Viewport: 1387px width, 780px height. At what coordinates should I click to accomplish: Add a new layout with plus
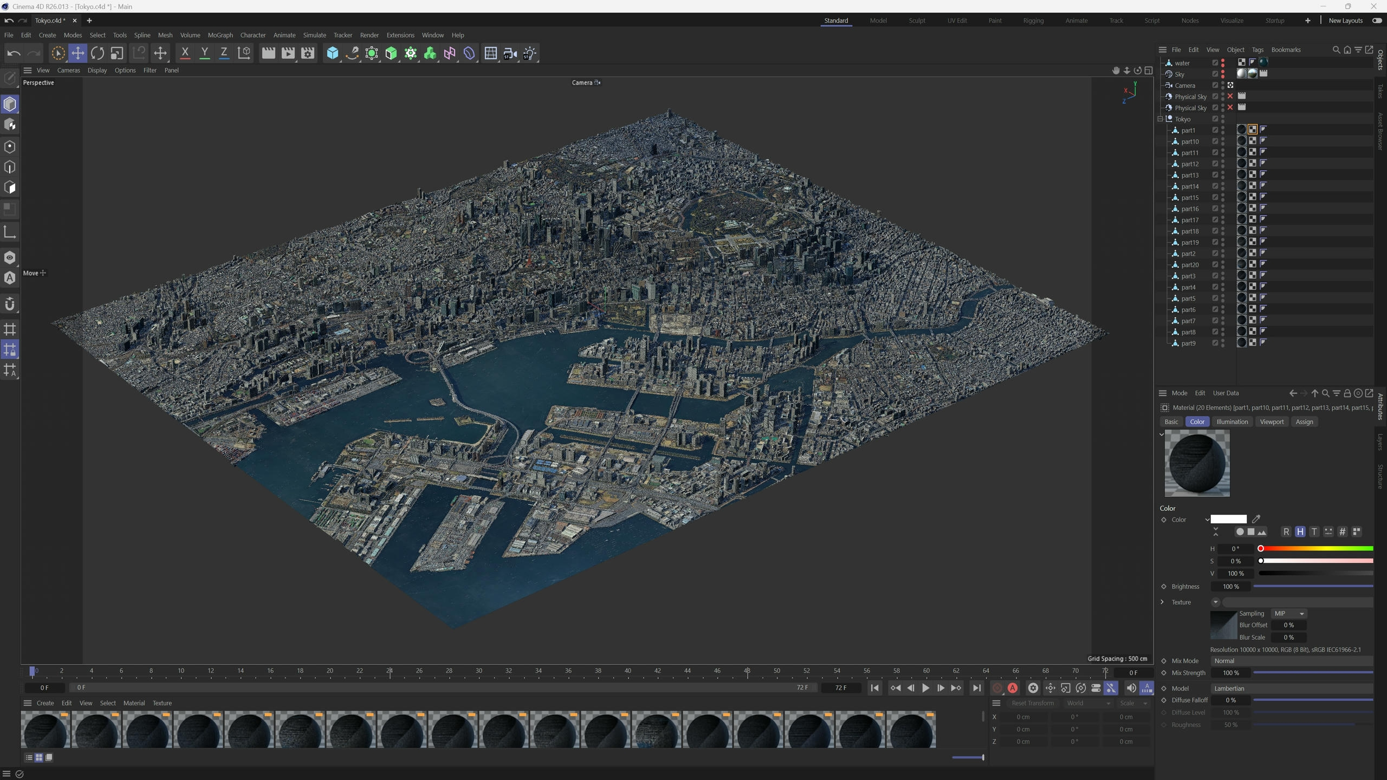coord(1307,21)
